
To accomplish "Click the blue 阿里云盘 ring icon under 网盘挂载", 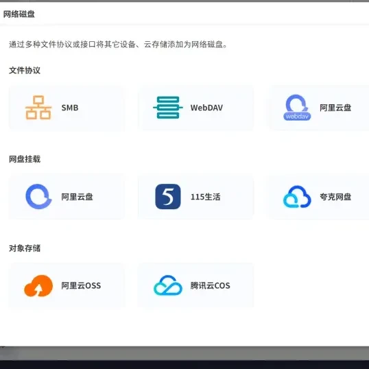I will tap(38, 196).
